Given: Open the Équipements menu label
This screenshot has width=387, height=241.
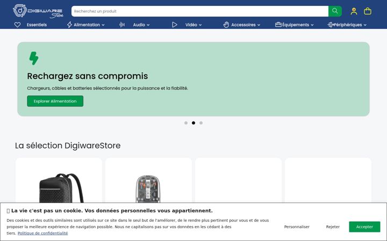Looking at the screenshot, I should pos(296,25).
